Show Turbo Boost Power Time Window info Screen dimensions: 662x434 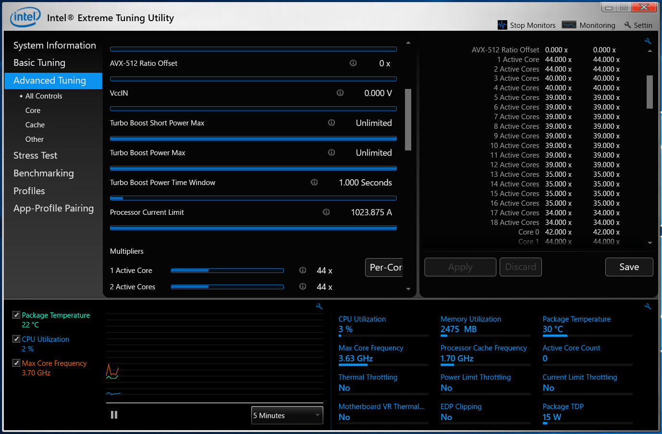coord(314,182)
